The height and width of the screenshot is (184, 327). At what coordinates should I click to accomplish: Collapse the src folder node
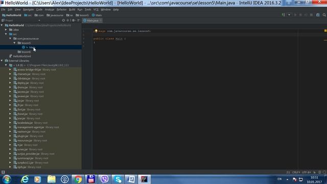6,34
